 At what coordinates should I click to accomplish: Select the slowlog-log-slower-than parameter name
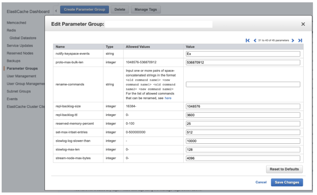point(73,141)
